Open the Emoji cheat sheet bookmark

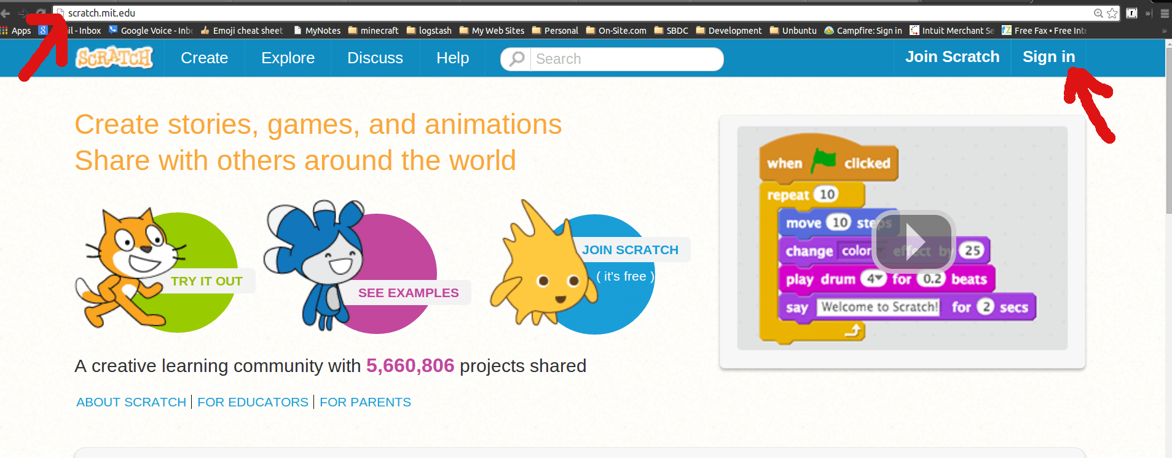coord(242,31)
